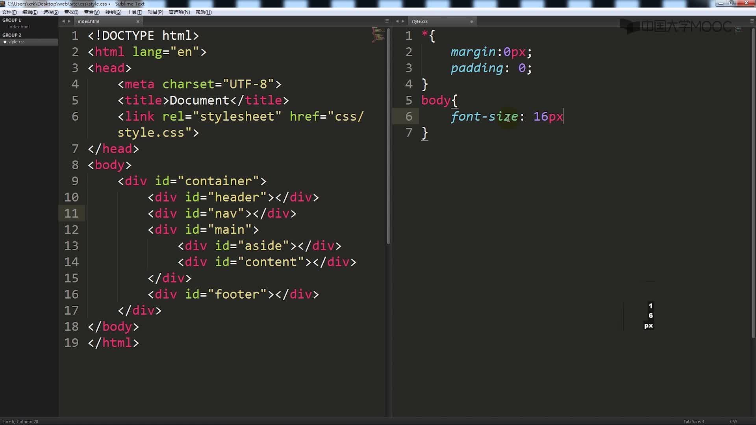Viewport: 756px width, 425px height.
Task: Click the wrapped style.css"> text
Action: 158,133
